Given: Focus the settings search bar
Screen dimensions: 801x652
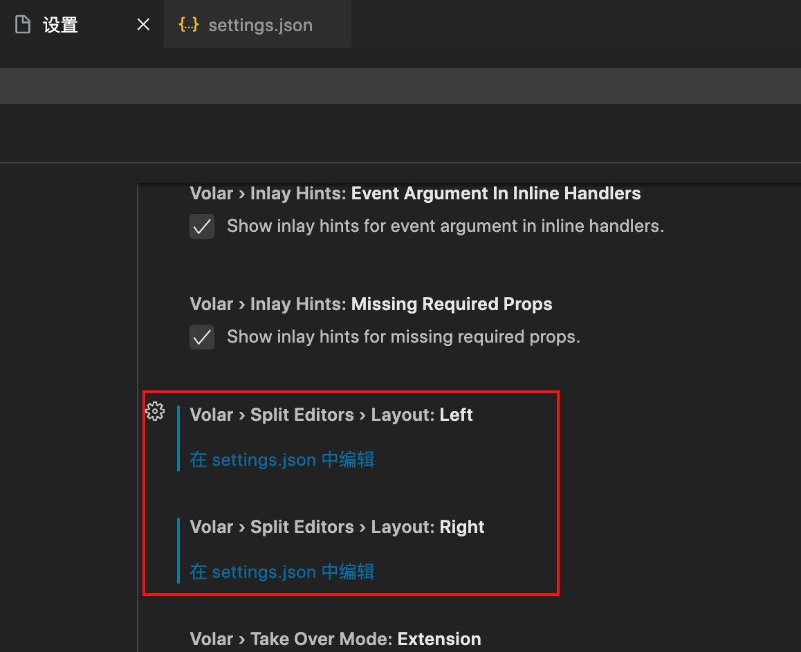Looking at the screenshot, I should click(400, 86).
